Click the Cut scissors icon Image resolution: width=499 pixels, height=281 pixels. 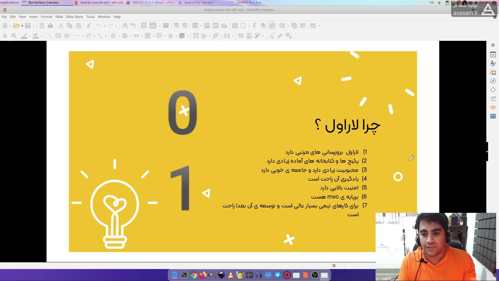(61, 25)
